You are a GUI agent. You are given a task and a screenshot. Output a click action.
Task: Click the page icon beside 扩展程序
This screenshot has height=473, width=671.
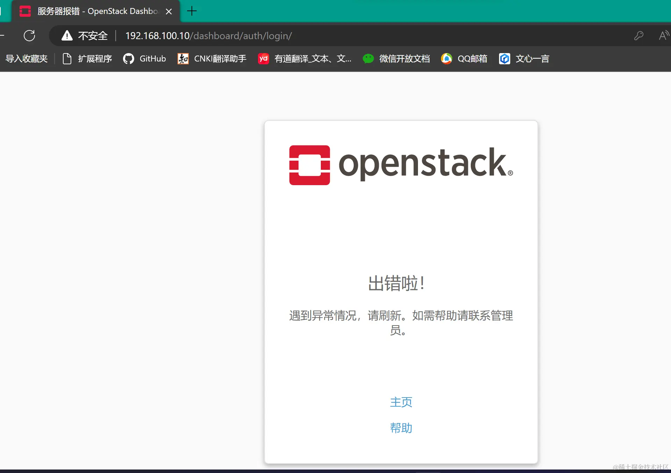click(x=67, y=59)
